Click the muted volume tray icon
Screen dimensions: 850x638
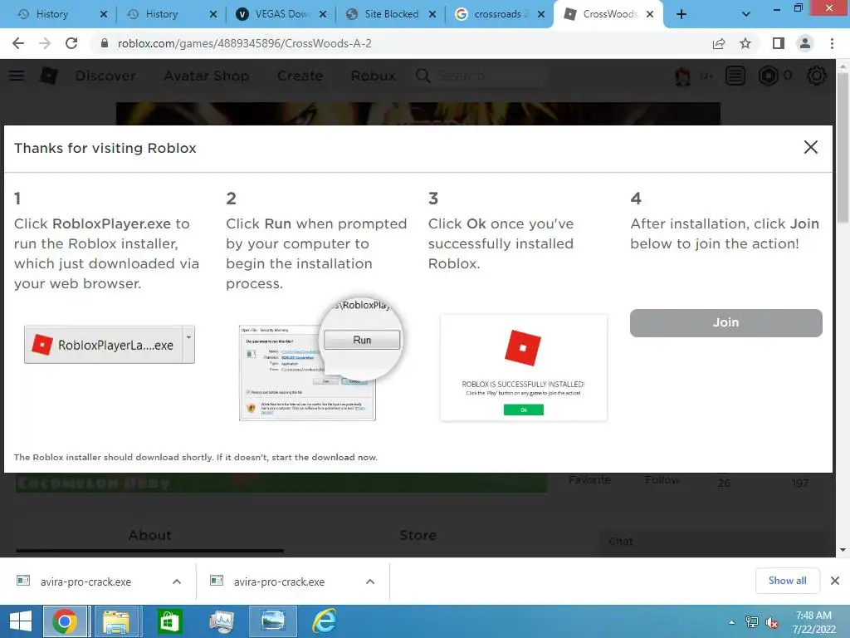[771, 622]
